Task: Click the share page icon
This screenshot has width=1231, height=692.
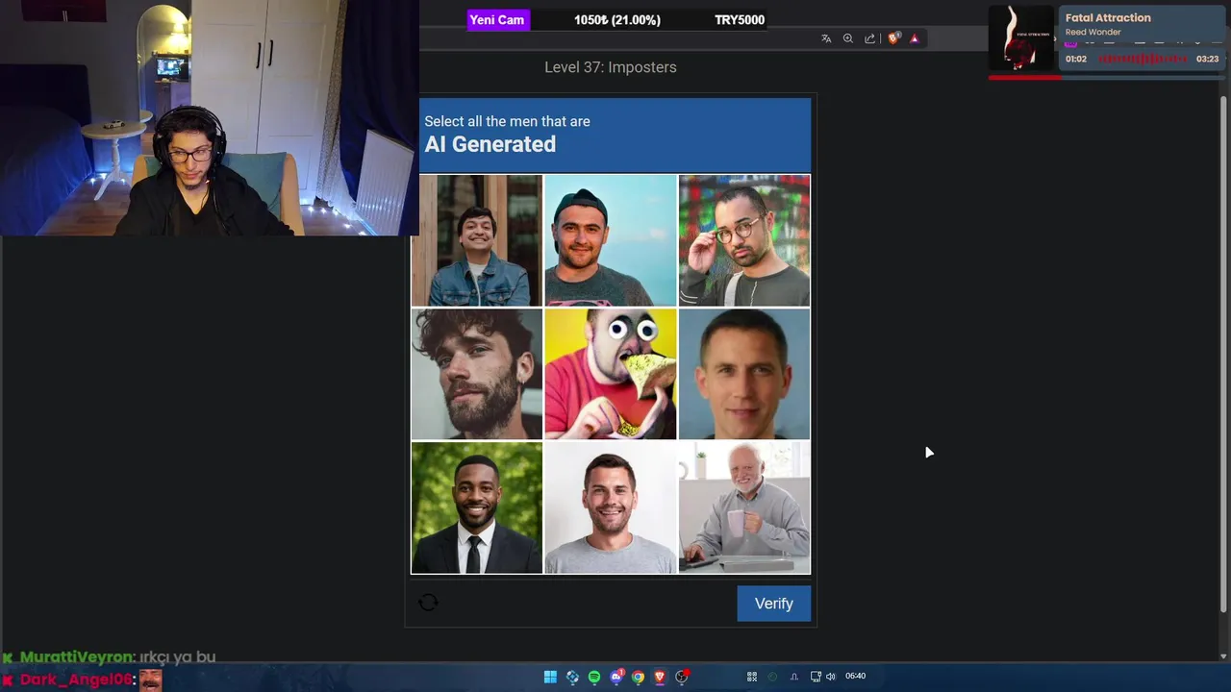Action: coord(870,38)
